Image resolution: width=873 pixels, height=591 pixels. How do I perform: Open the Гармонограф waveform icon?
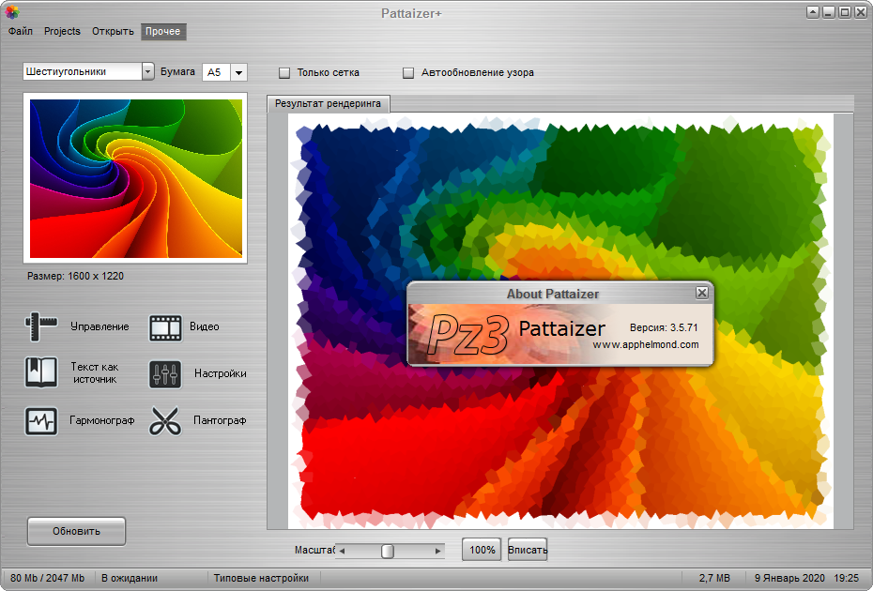pos(41,420)
